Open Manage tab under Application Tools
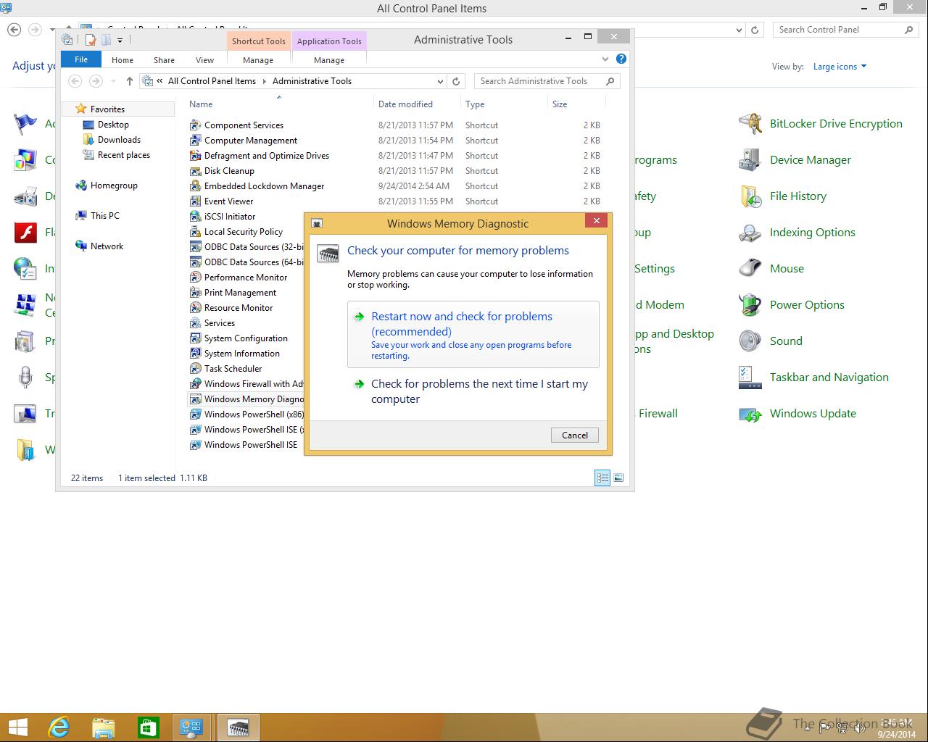928x742 pixels. [329, 60]
